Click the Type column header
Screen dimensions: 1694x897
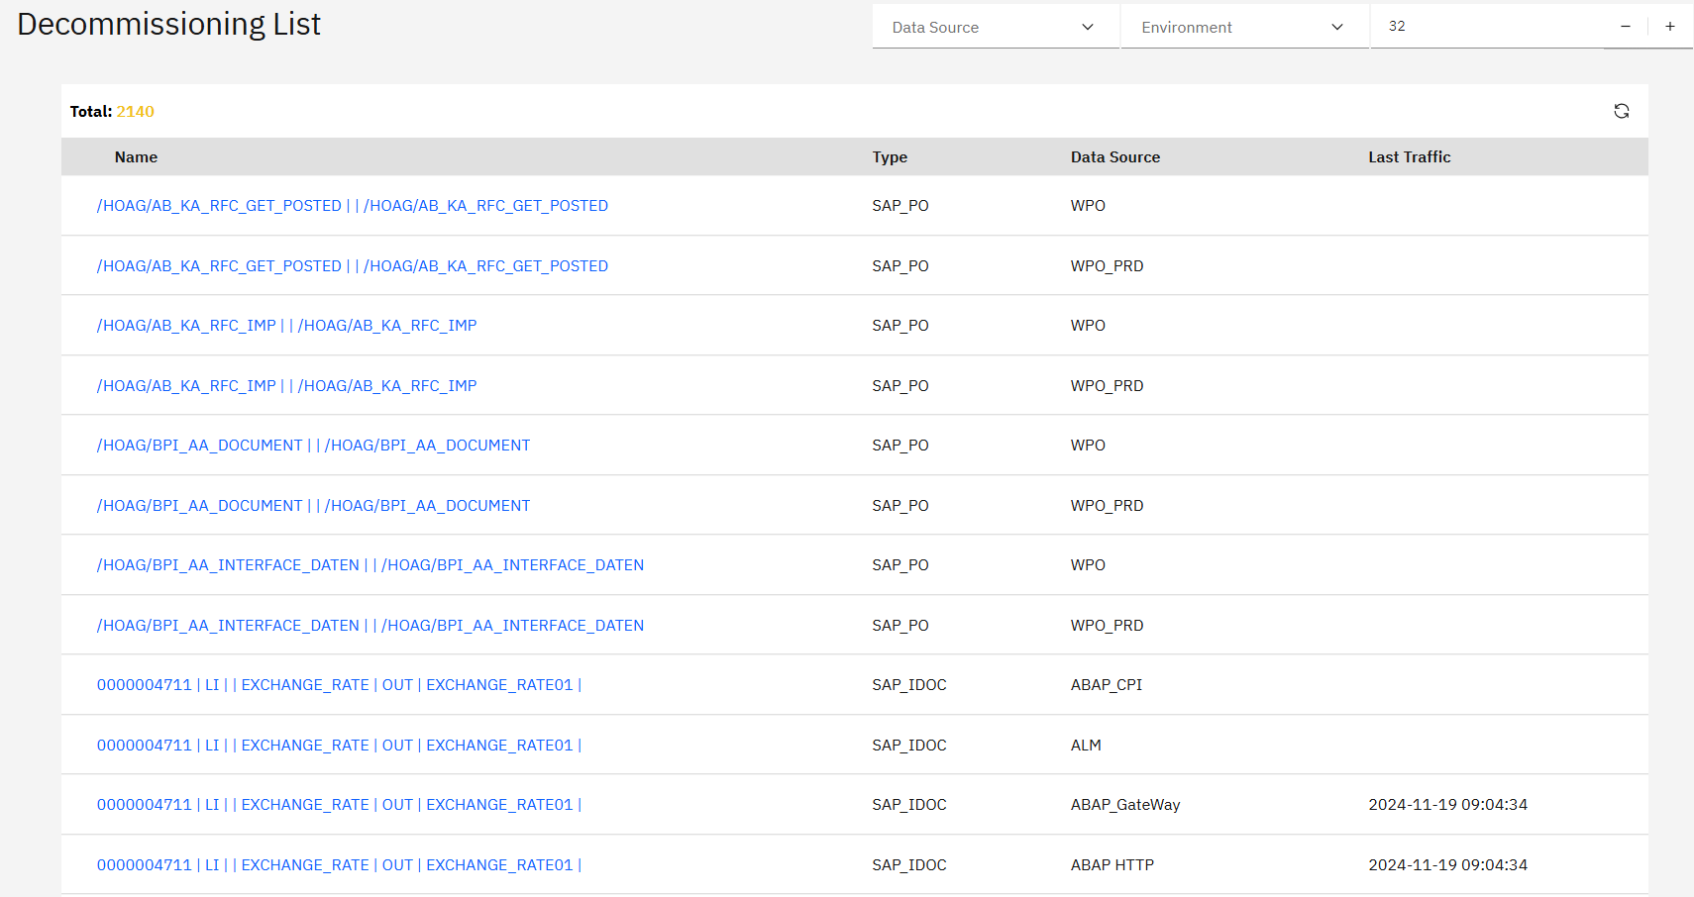pos(890,157)
